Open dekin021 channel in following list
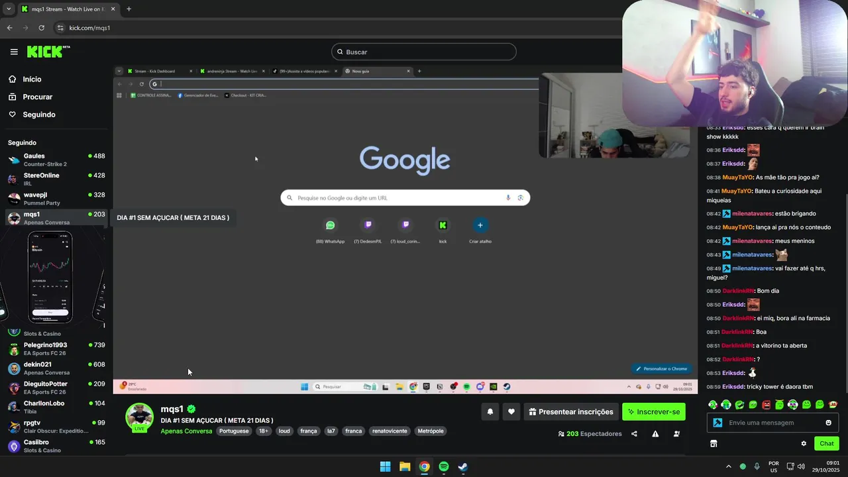 (x=56, y=368)
